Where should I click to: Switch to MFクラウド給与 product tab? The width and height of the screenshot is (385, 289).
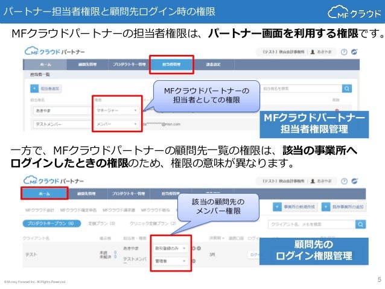click(156, 210)
